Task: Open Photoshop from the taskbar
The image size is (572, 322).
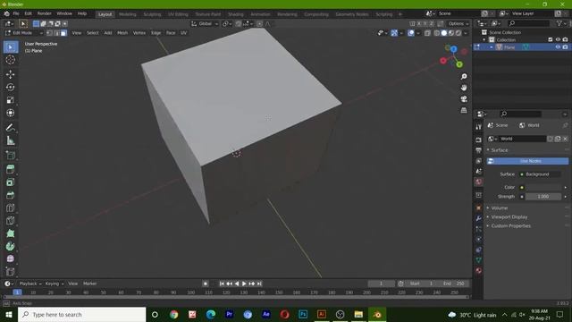Action: pos(303,314)
